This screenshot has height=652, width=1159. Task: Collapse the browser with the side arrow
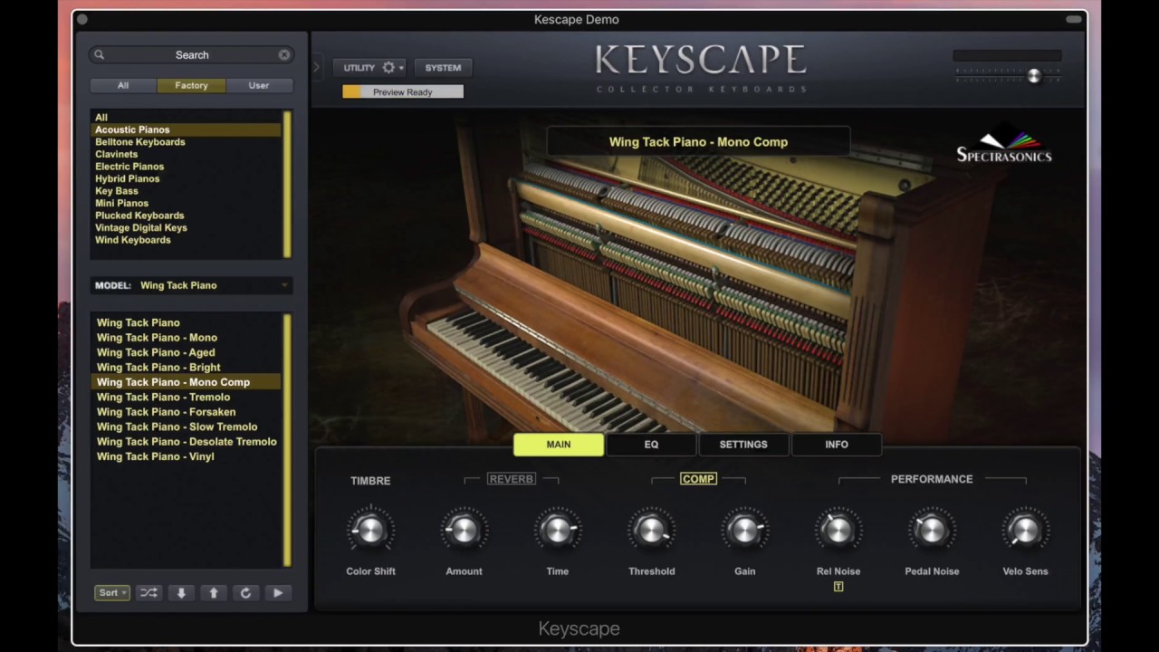point(316,67)
